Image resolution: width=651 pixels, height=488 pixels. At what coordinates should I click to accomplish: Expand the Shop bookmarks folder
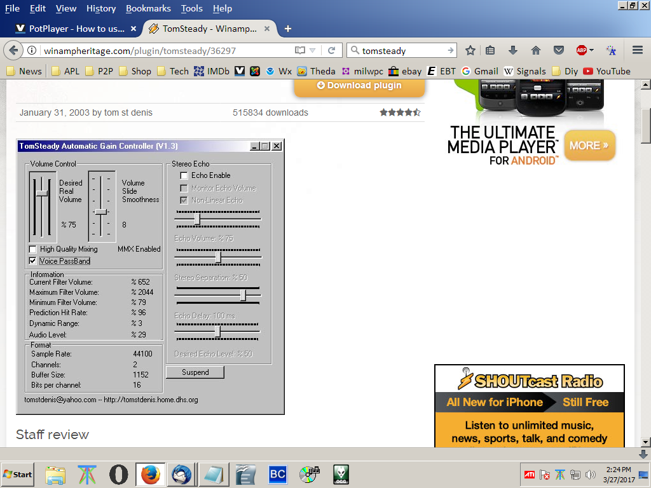[x=135, y=71]
